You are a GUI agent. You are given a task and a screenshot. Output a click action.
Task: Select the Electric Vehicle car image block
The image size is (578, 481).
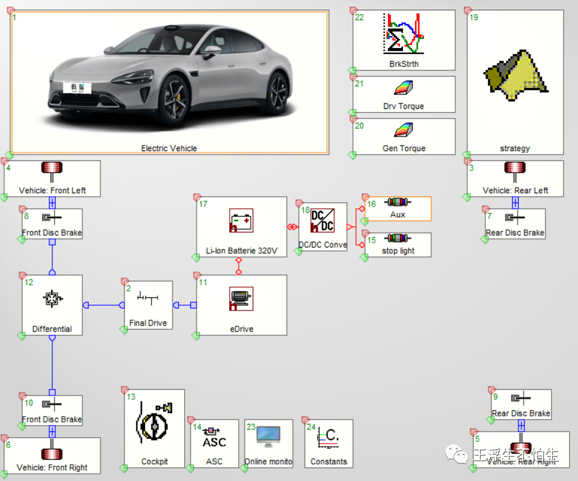[x=170, y=82]
